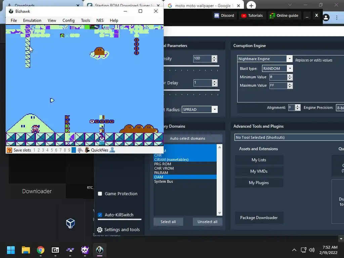The width and height of the screenshot is (344, 258).
Task: Increase the Error Delay stepper
Action: click(215, 81)
